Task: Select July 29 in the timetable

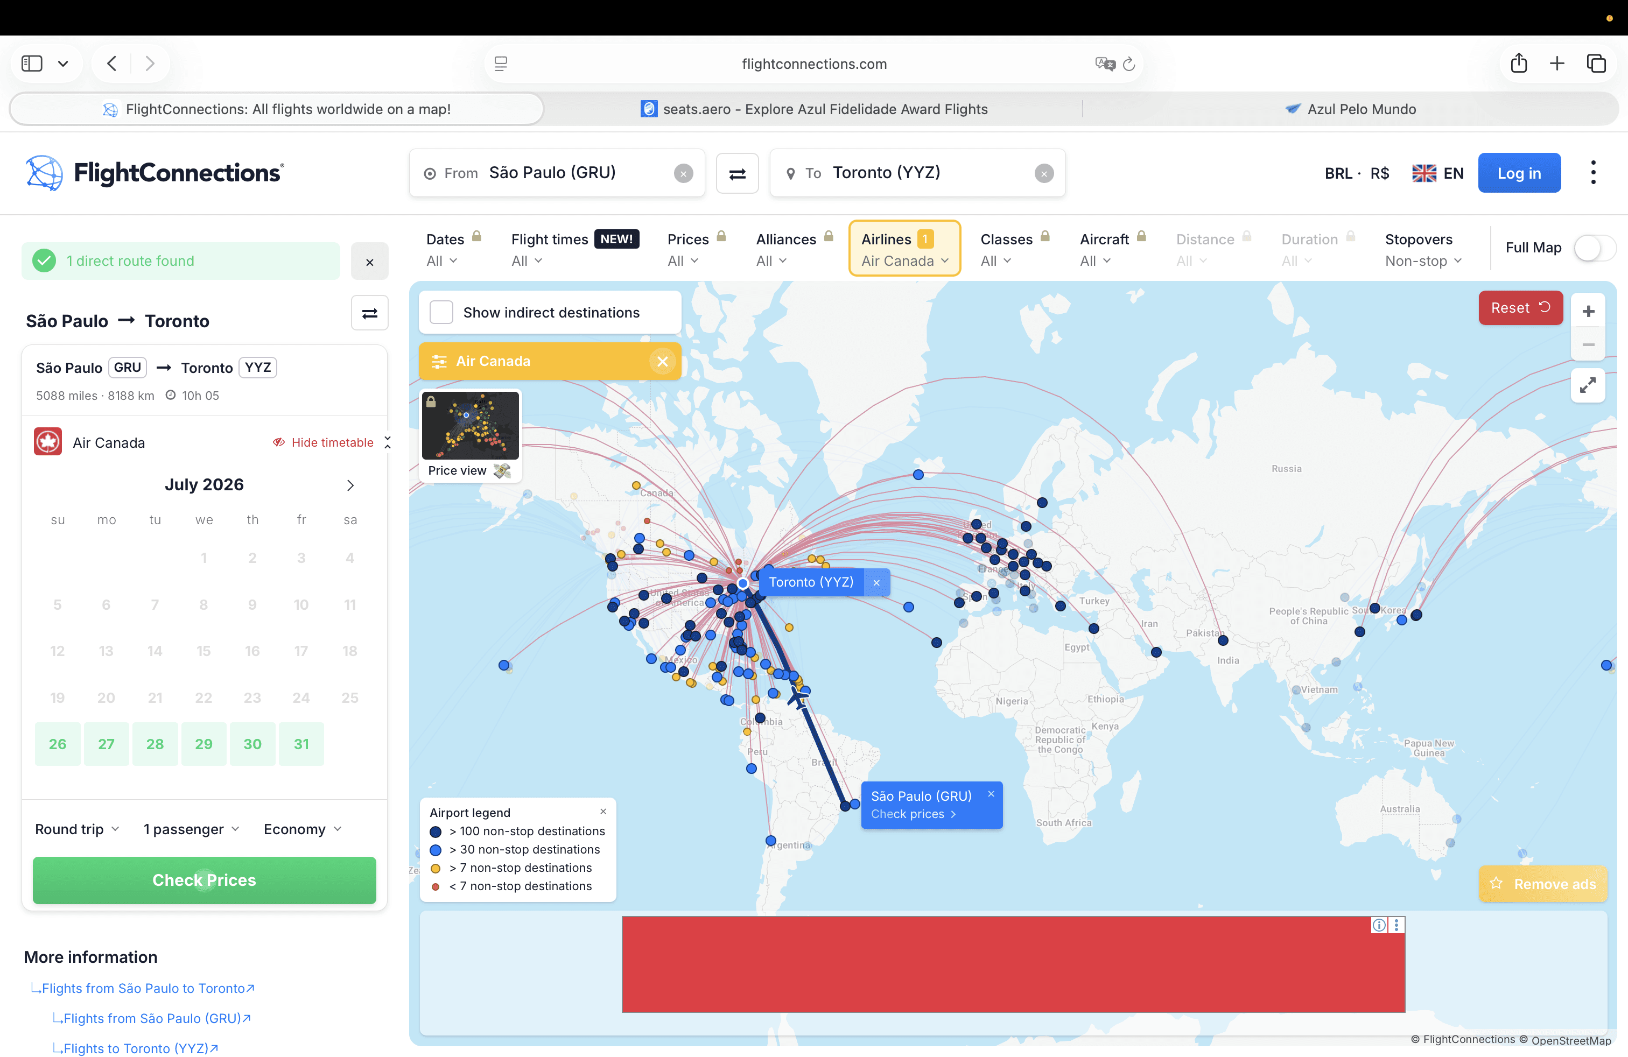Action: (x=203, y=744)
